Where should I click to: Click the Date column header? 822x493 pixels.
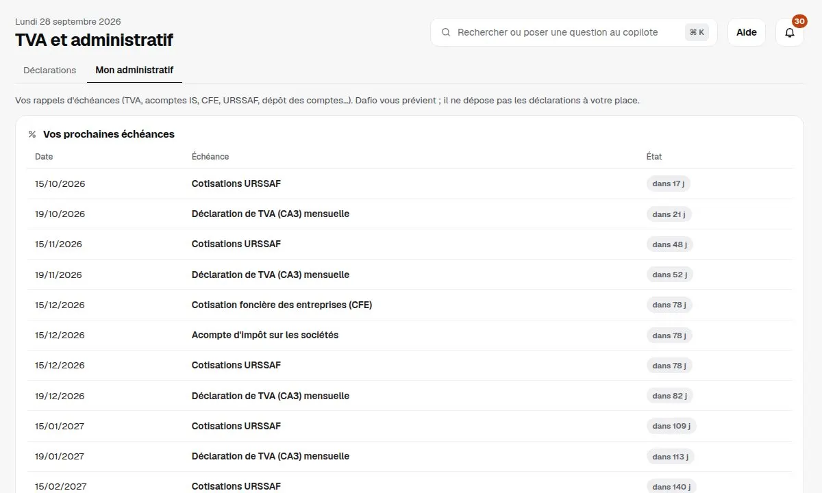(44, 157)
